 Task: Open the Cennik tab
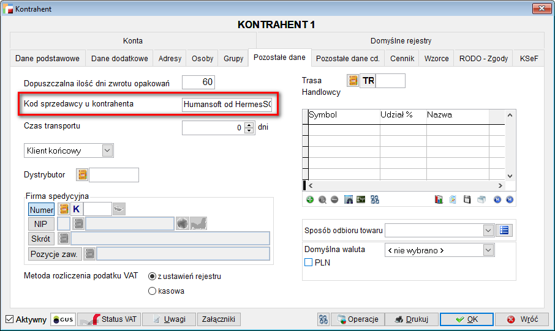(x=402, y=59)
